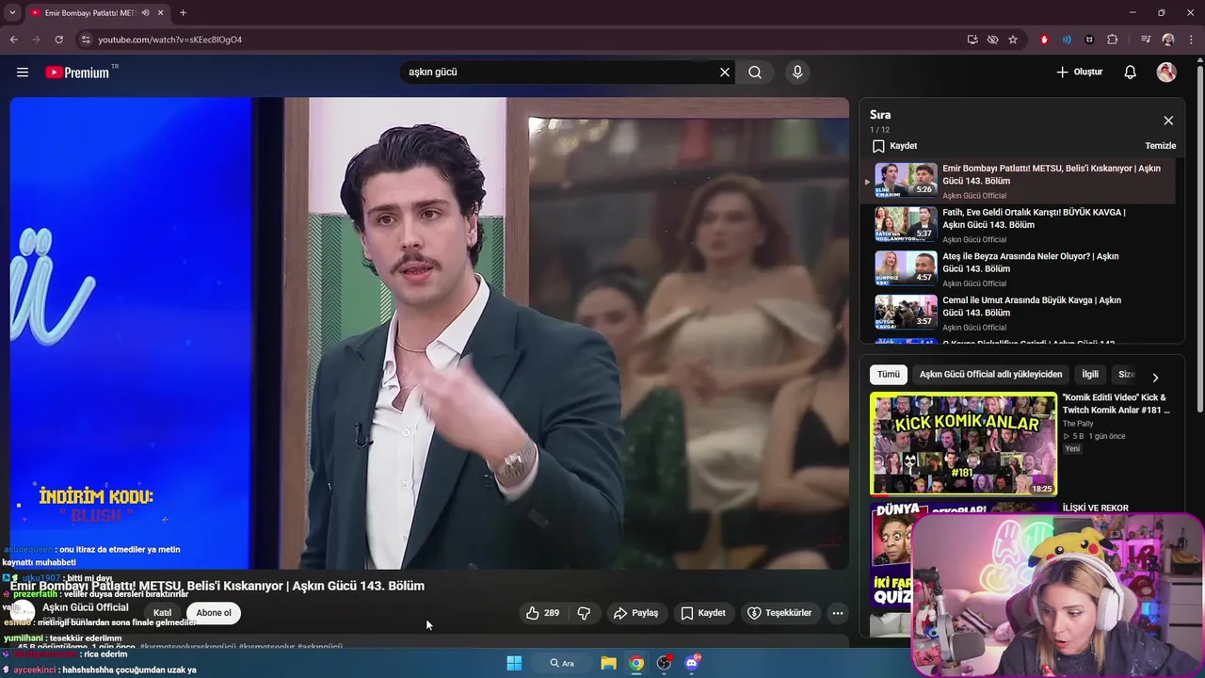Open File Explorer from taskbar
The image size is (1205, 678).
point(608,663)
